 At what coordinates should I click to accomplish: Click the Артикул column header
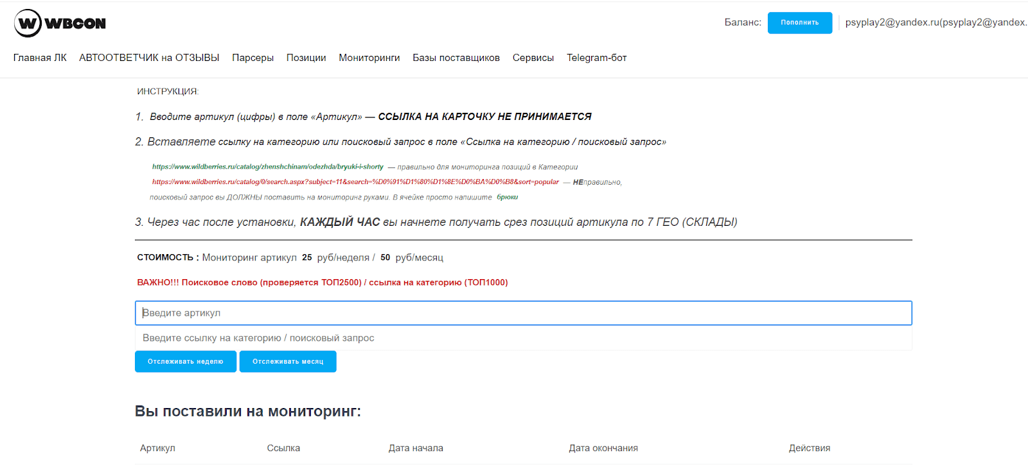pos(157,448)
